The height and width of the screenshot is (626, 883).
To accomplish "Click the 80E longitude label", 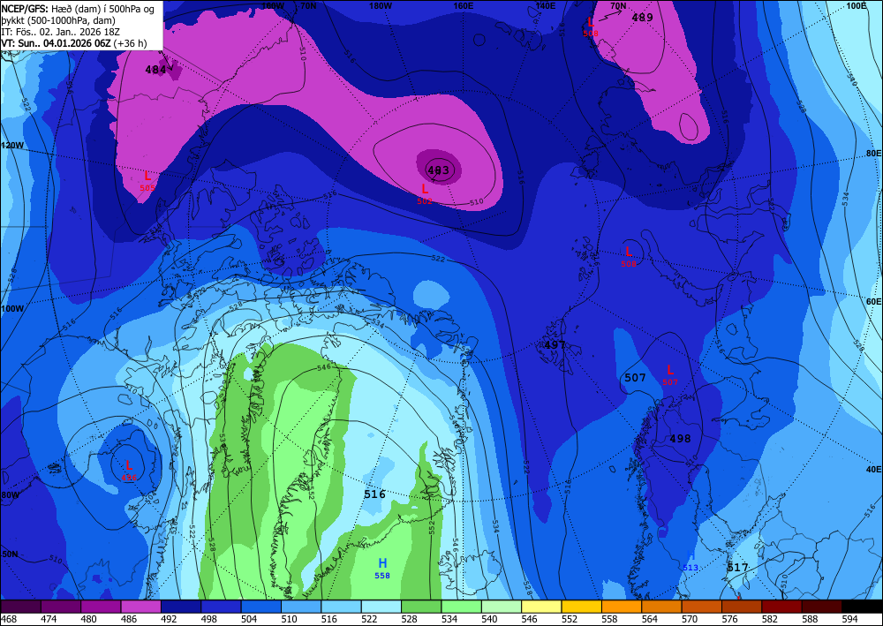I will [873, 154].
